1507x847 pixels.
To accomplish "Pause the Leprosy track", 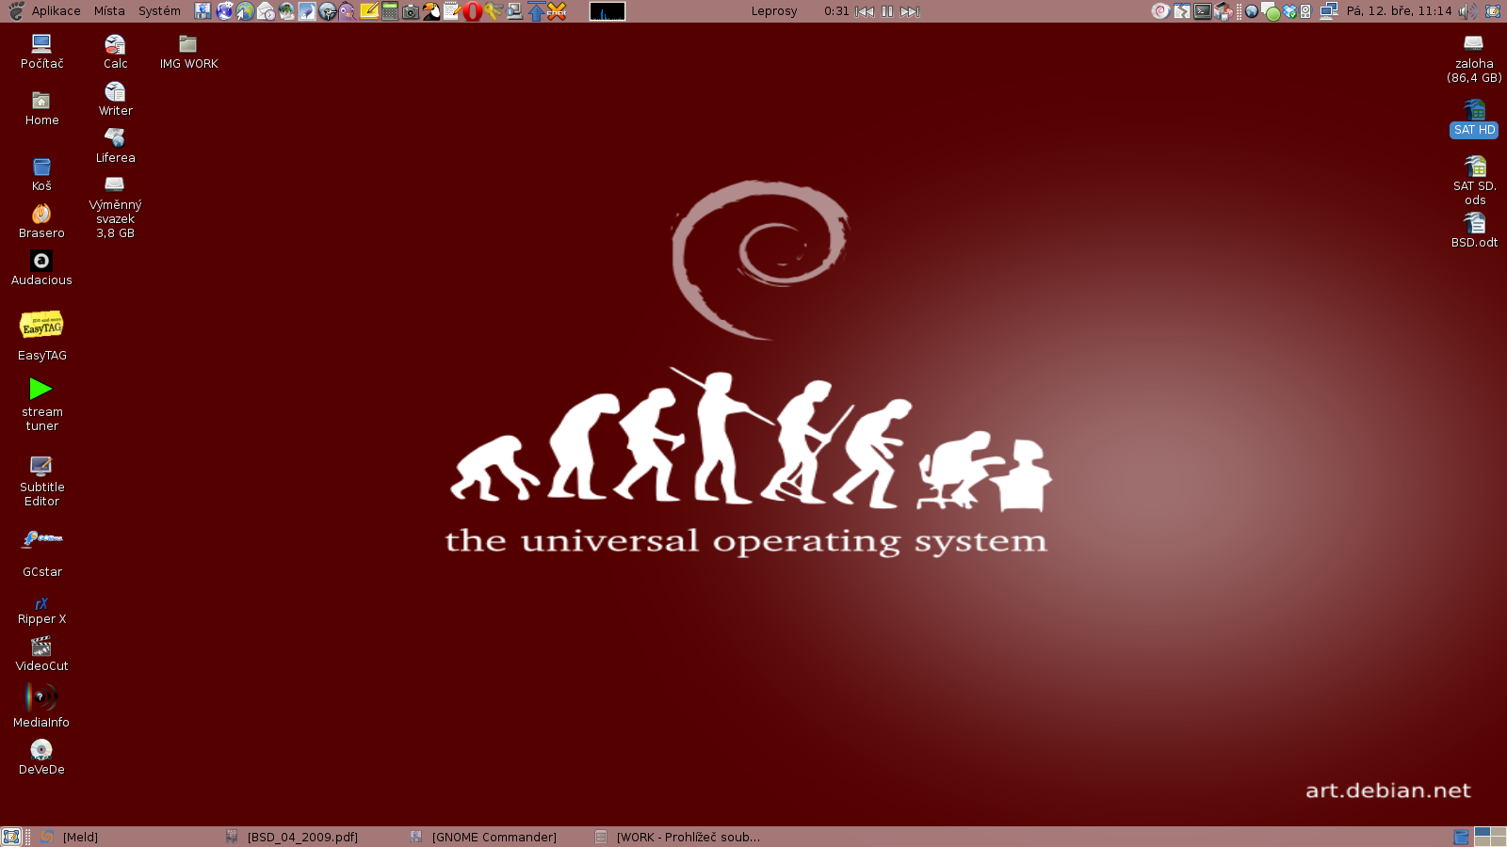I will (x=887, y=11).
